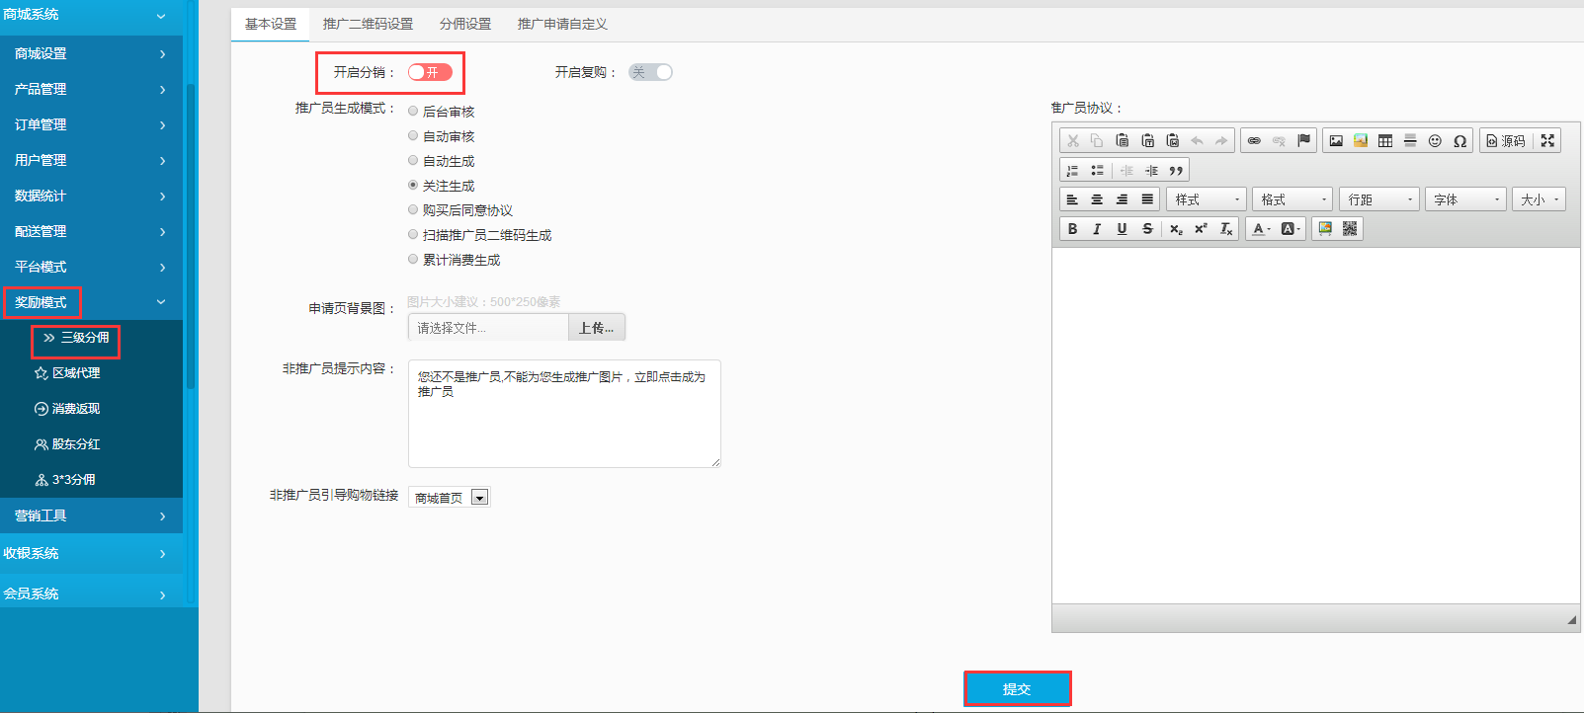Open the background color picker
Viewport: 1584px width, 713px height.
tap(1291, 229)
